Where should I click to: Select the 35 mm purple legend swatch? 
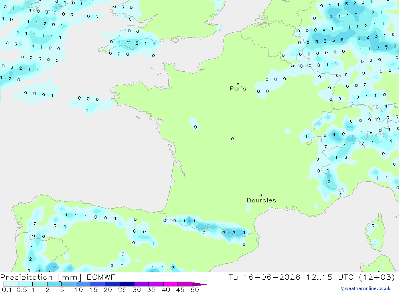click(x=156, y=284)
